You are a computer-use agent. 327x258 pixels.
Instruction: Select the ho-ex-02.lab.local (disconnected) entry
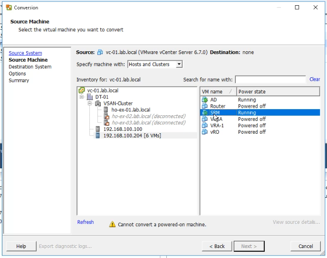pyautogui.click(x=148, y=116)
